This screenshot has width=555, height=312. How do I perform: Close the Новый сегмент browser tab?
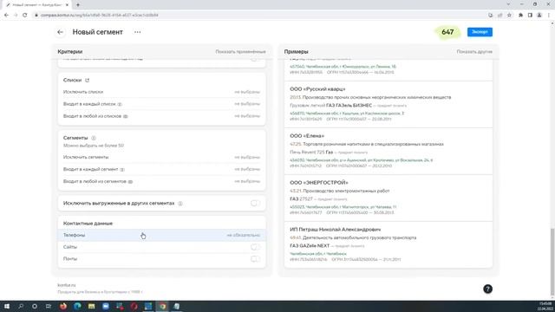68,5
